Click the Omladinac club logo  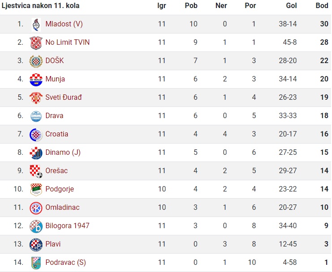pyautogui.click(x=36, y=208)
